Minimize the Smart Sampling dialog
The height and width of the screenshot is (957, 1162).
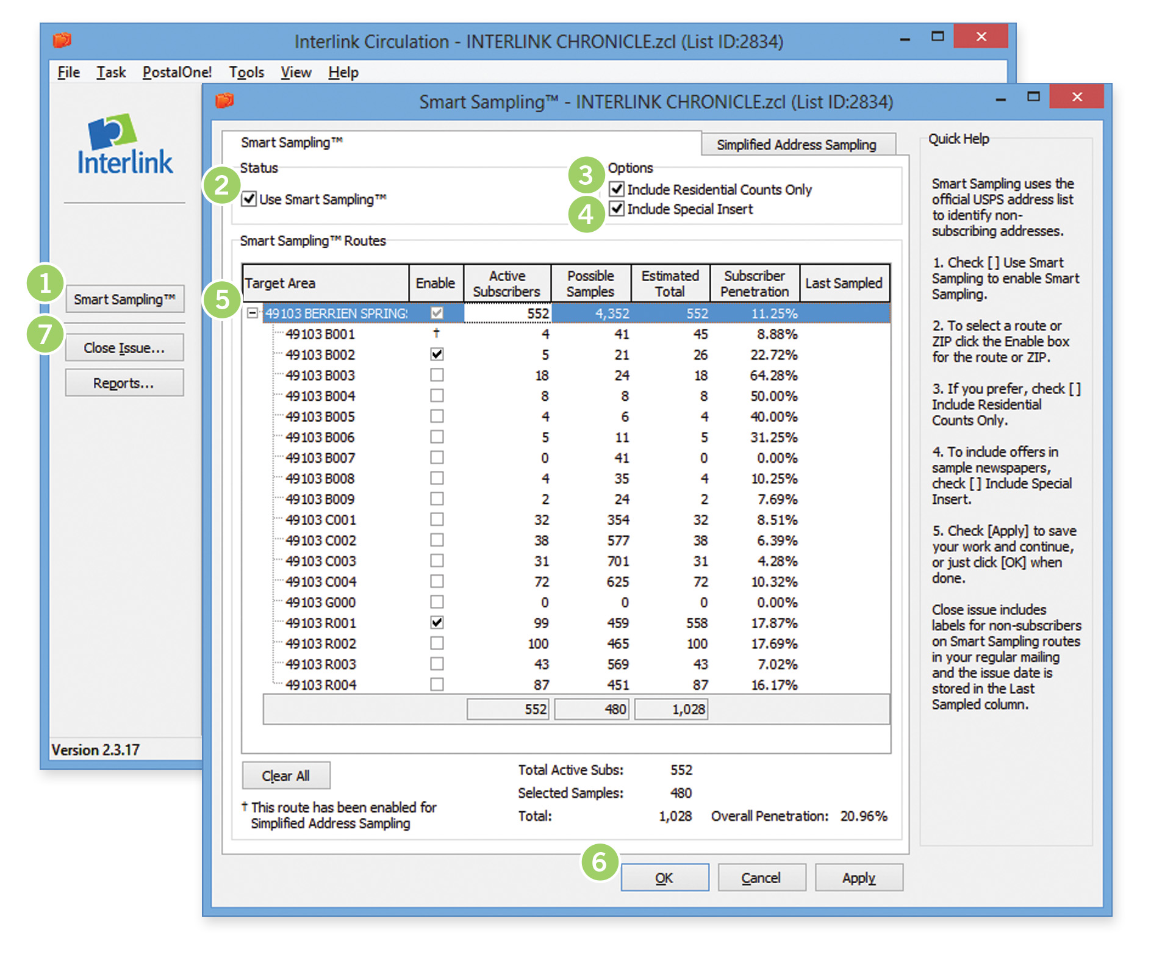coord(1000,99)
